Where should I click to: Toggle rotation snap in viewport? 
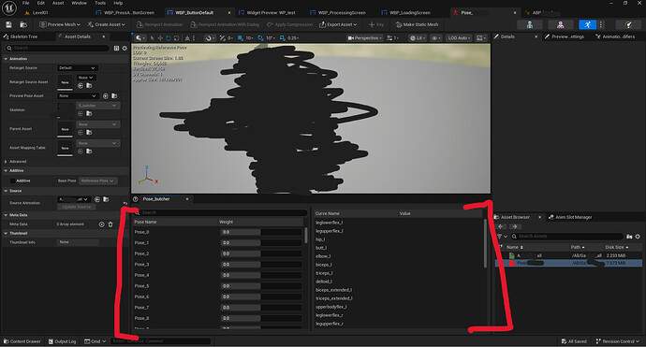click(x=261, y=37)
